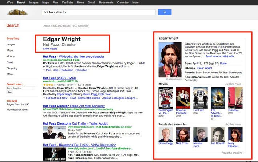Click Report a problem link
The width and height of the screenshot is (258, 162).
pos(231,153)
